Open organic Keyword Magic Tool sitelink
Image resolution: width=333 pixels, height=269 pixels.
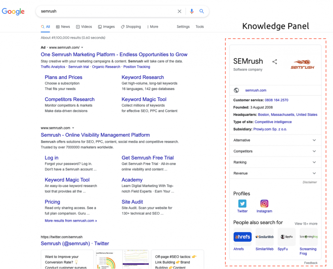67,180
